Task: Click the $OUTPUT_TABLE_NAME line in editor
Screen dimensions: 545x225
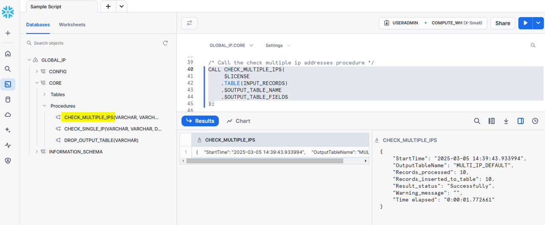Action: (251, 90)
